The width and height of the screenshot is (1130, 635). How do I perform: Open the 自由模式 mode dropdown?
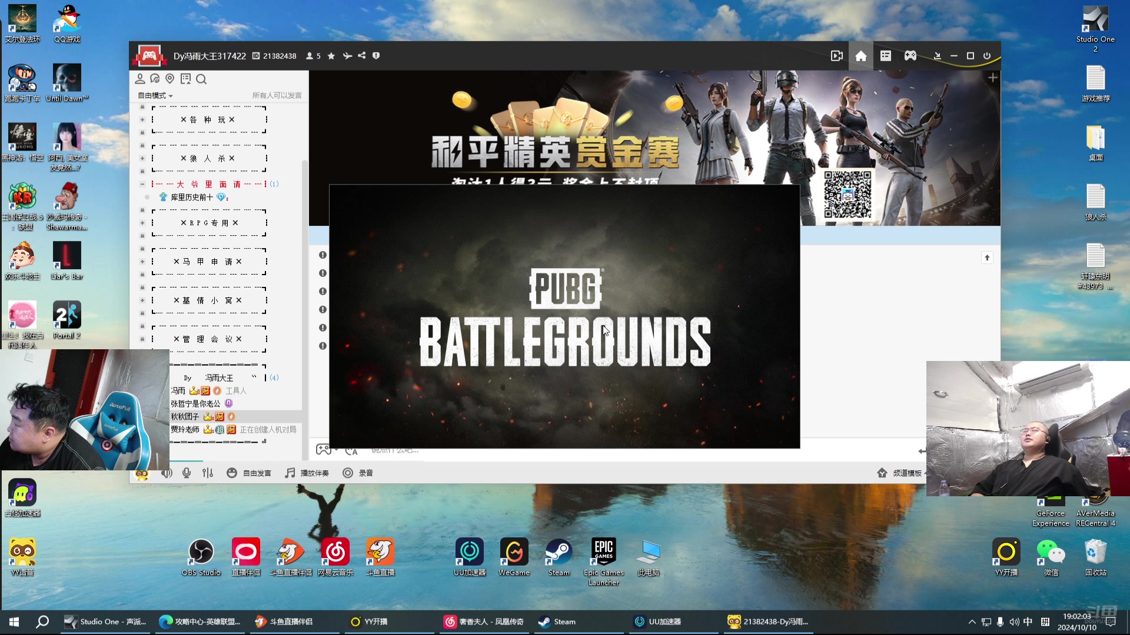point(155,96)
